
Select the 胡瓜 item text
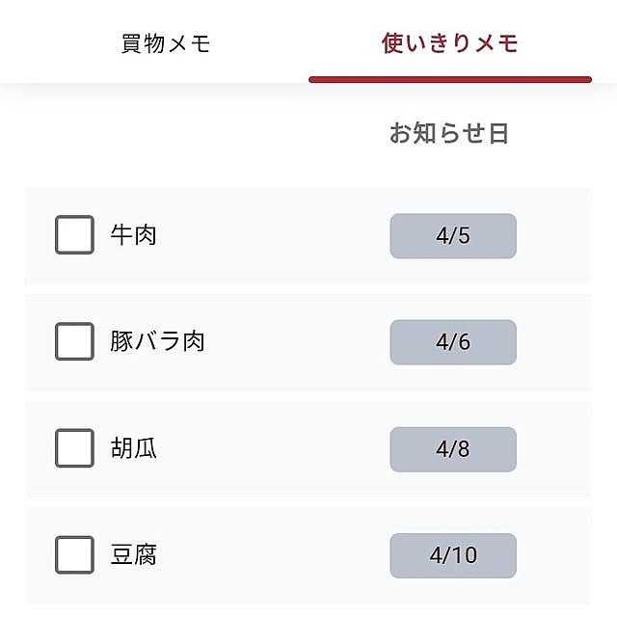point(133,448)
